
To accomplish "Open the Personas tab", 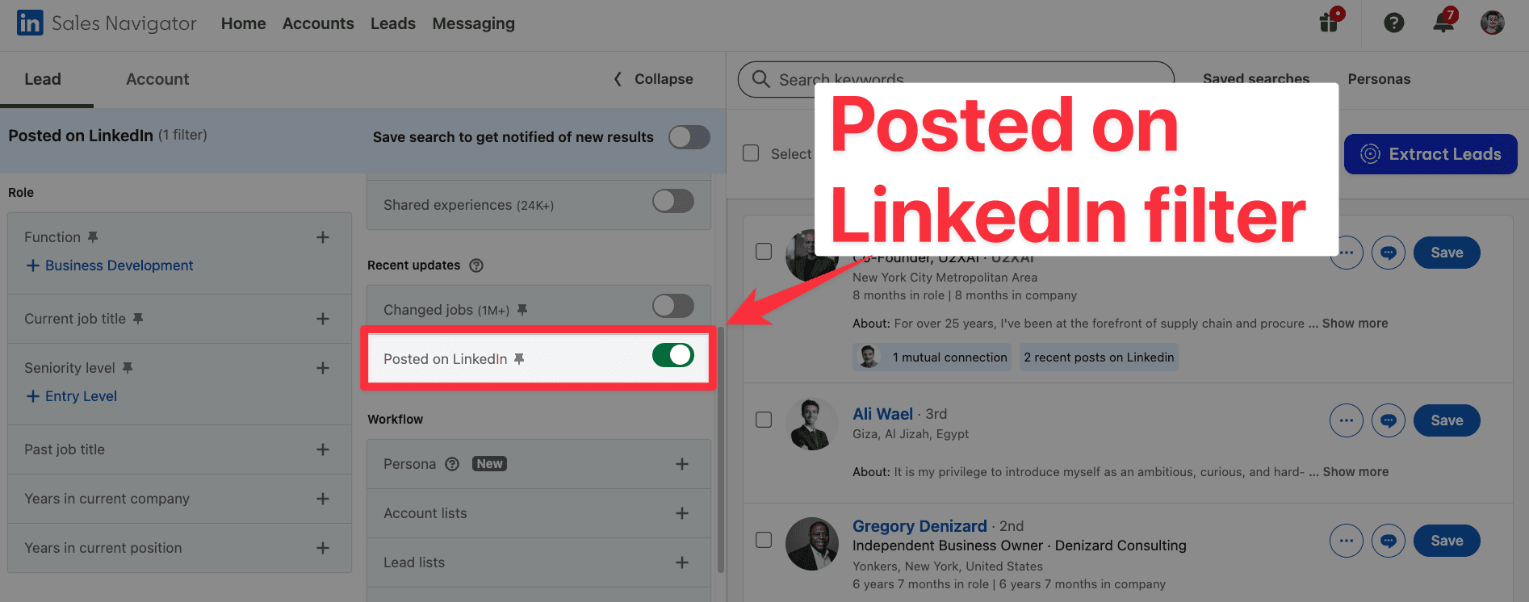I will (x=1380, y=79).
